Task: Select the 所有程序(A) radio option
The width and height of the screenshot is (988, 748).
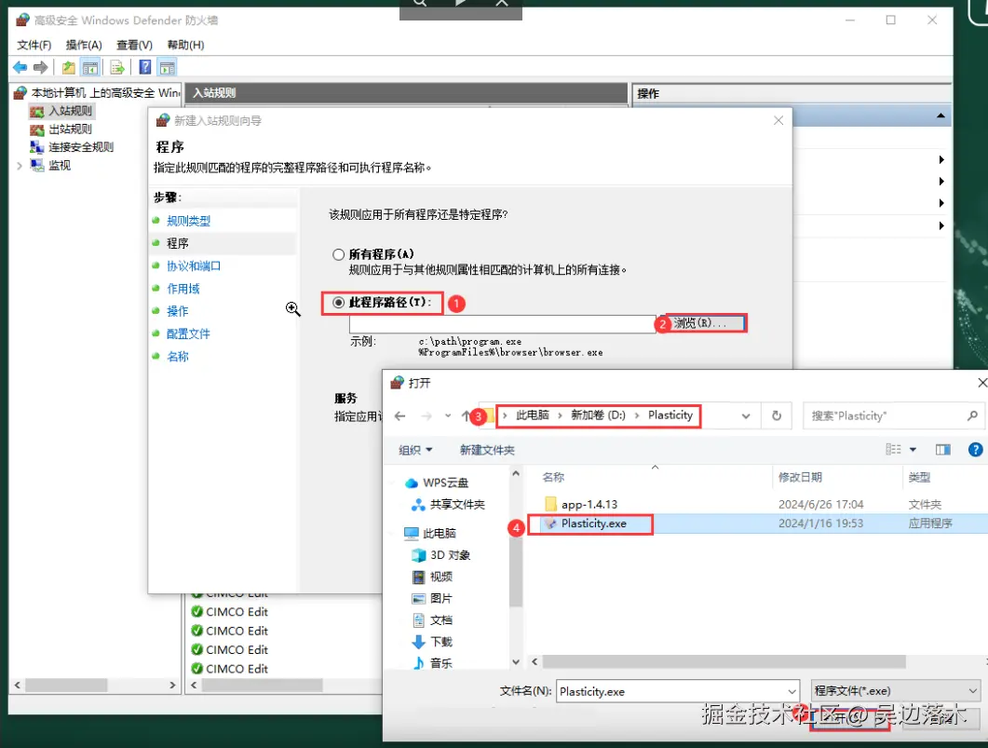Action: 338,254
